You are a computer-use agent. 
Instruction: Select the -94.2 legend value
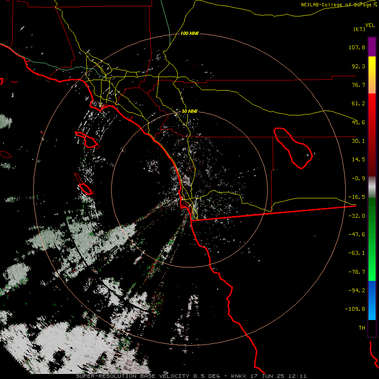coord(357,291)
